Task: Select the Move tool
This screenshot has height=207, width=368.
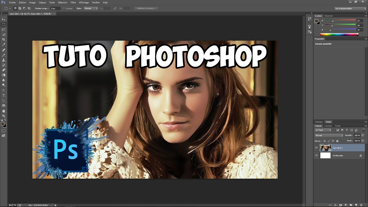Action: [4, 19]
